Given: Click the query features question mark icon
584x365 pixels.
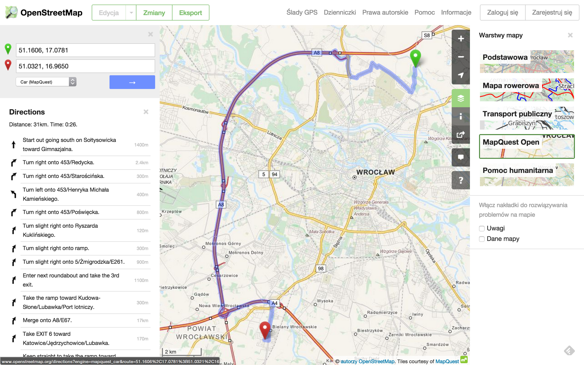Looking at the screenshot, I should pyautogui.click(x=461, y=180).
